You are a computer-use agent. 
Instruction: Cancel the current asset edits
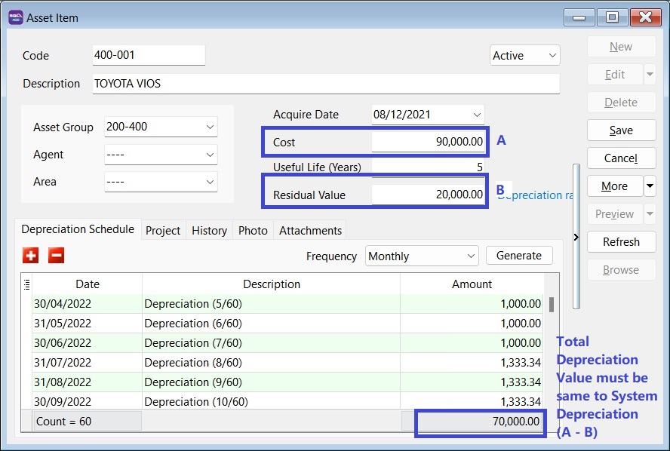tap(621, 158)
